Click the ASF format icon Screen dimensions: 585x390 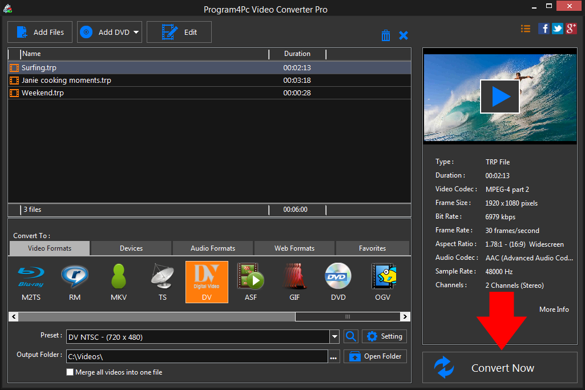251,282
